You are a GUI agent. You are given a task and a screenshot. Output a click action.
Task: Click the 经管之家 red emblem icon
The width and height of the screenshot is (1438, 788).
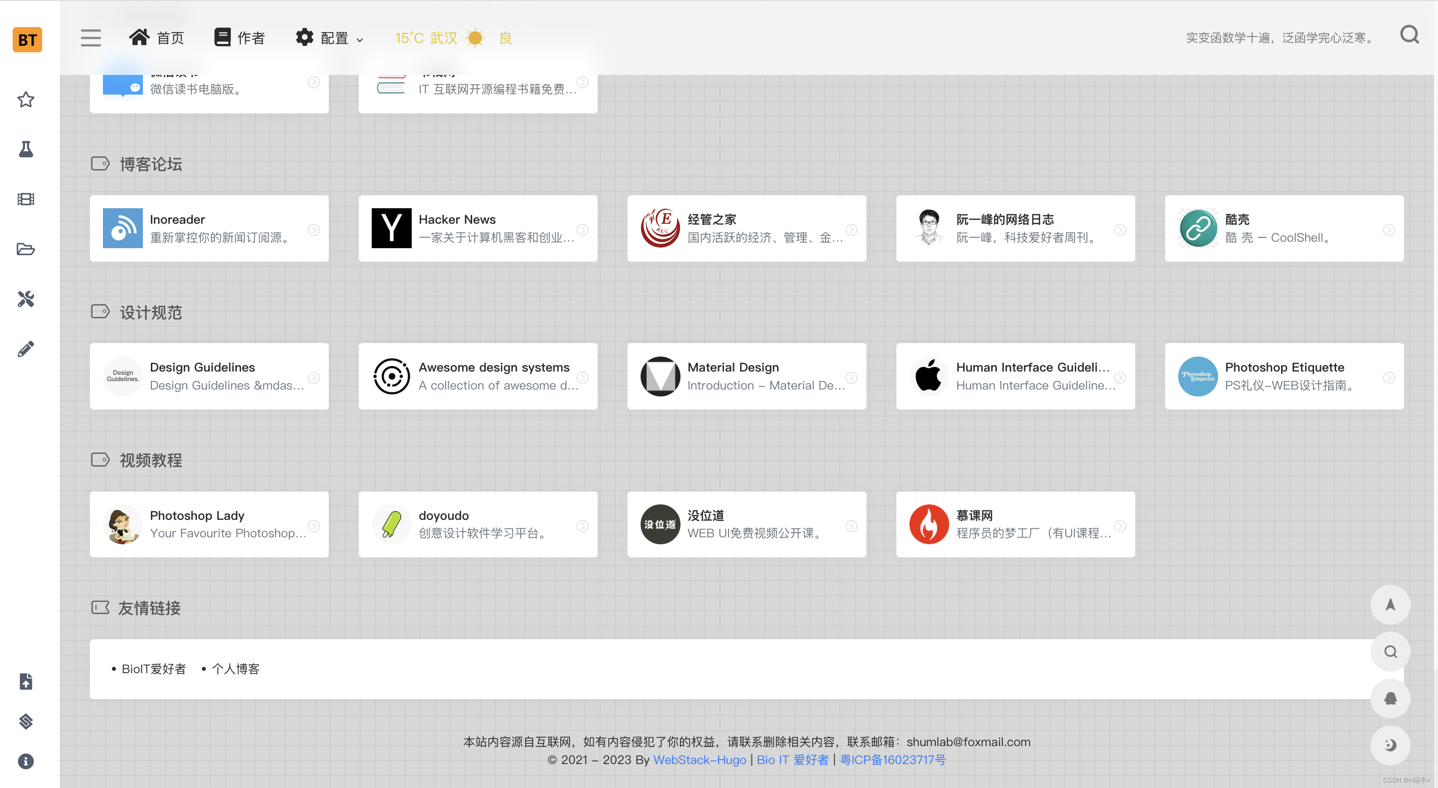click(661, 228)
